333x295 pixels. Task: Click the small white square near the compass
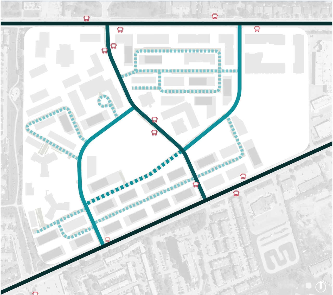(x=308, y=285)
